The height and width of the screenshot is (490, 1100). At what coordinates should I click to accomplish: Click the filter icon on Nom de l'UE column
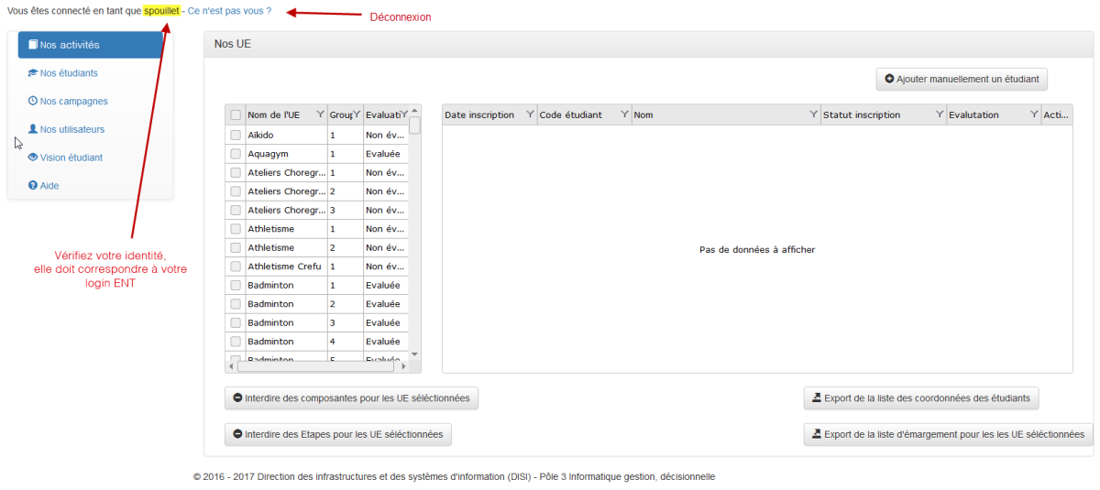click(320, 115)
